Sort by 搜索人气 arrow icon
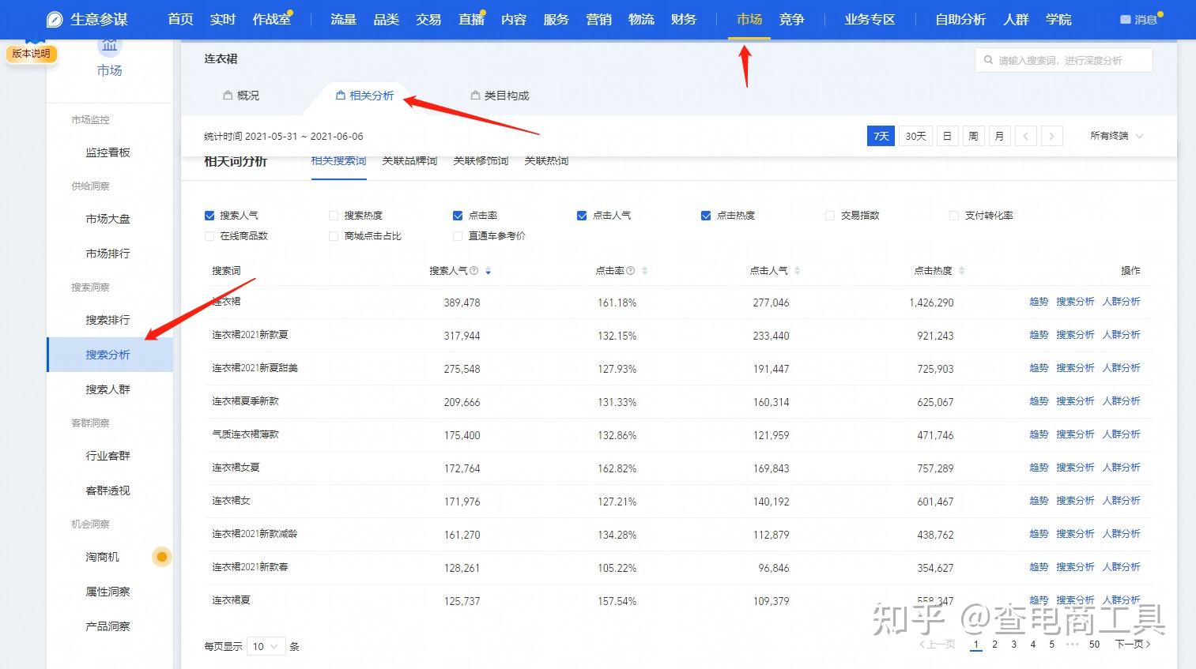Image resolution: width=1196 pixels, height=669 pixels. [x=489, y=271]
